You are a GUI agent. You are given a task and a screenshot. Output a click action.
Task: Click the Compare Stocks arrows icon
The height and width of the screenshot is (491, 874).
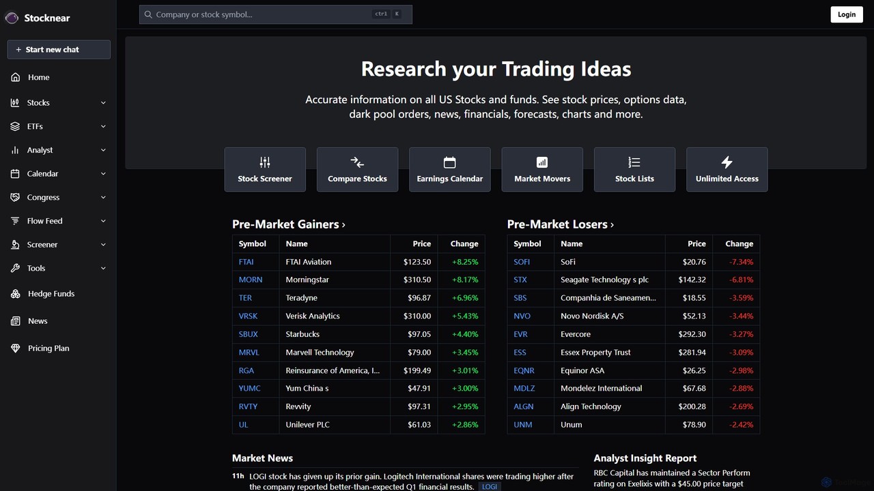coord(357,162)
